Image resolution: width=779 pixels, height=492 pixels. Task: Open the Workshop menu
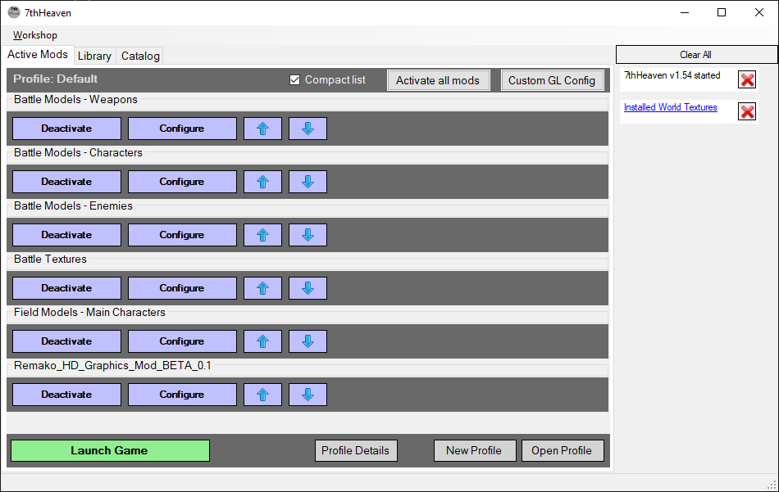point(34,35)
